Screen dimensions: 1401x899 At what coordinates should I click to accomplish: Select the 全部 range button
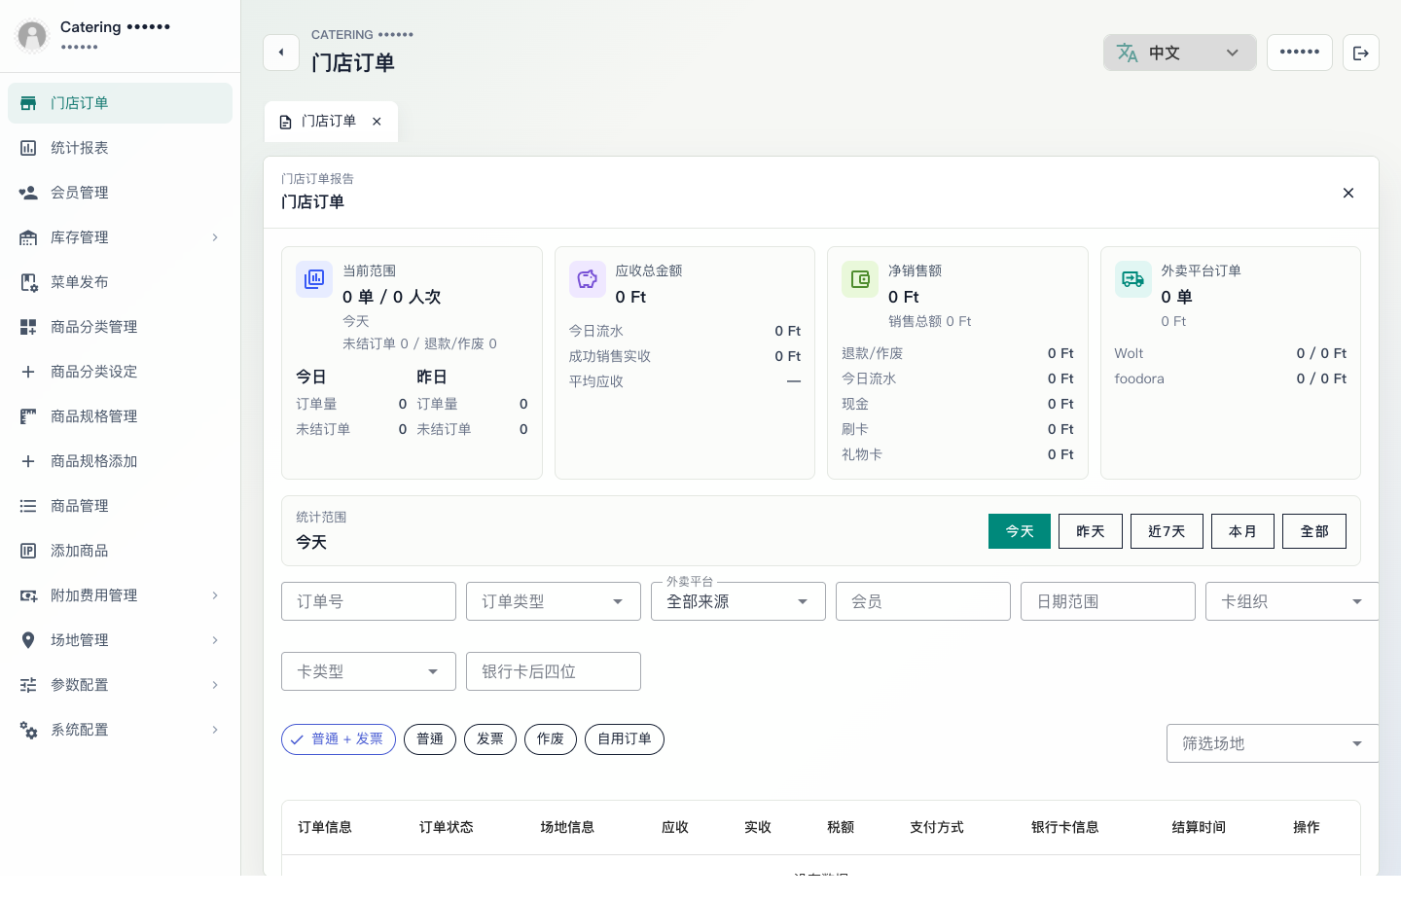(1314, 531)
